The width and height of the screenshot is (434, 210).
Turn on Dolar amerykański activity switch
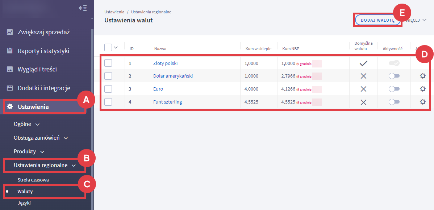394,76
